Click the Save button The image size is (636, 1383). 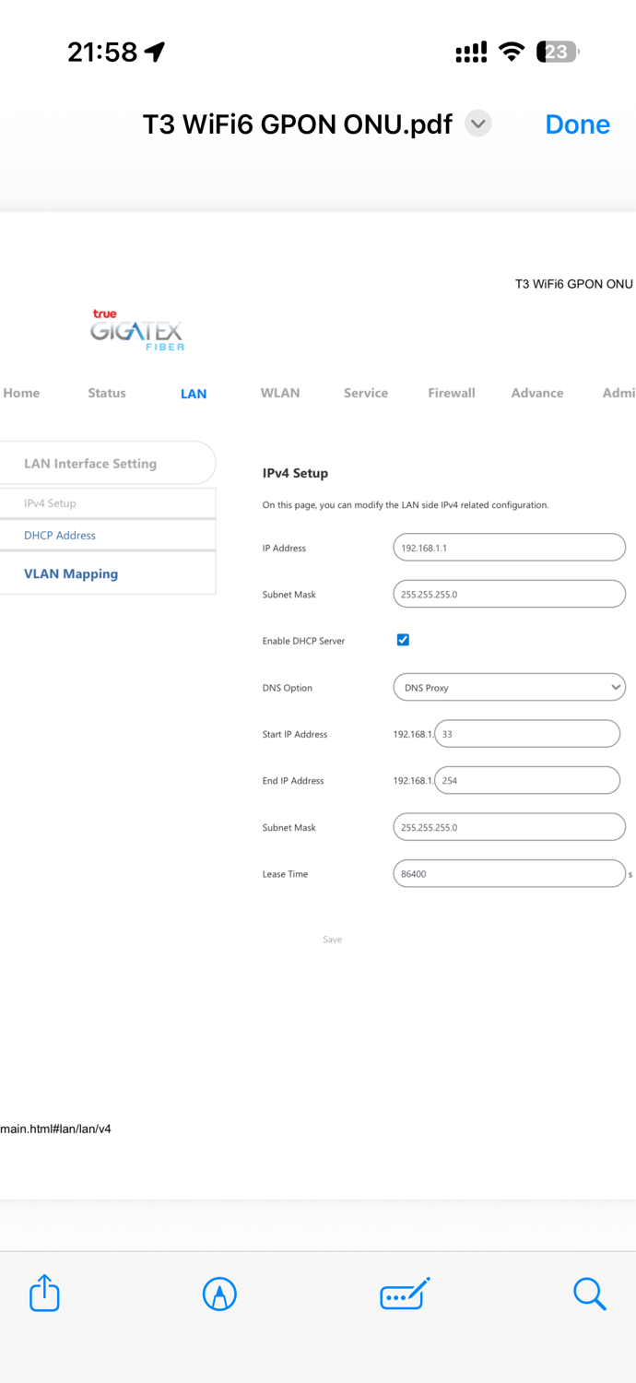click(333, 940)
